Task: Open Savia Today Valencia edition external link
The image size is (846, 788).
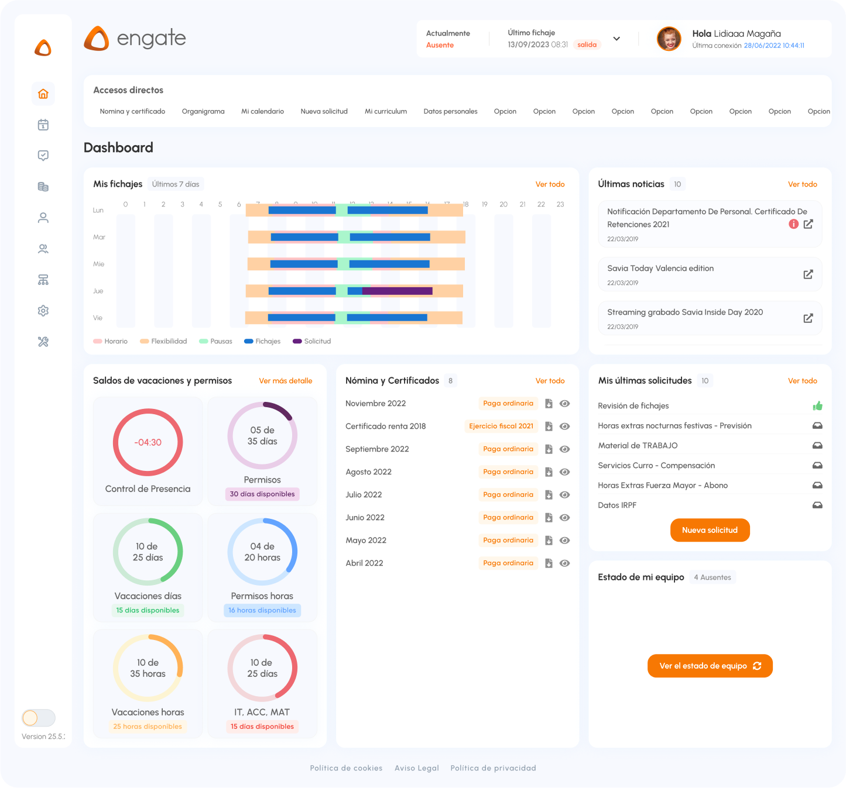Action: [808, 274]
